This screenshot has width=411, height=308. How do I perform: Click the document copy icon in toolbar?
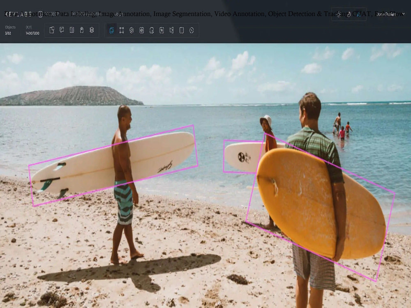tap(52, 30)
